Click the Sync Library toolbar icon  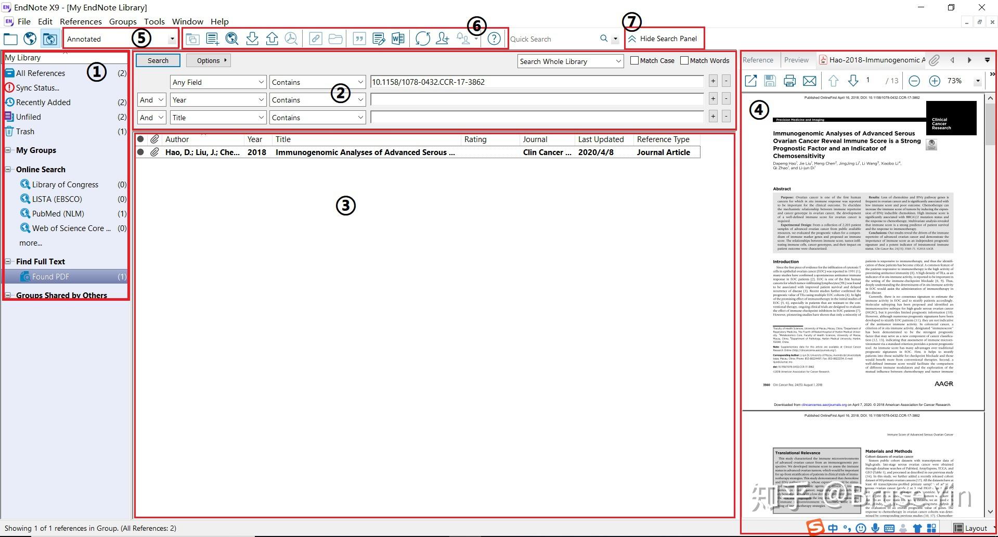pos(423,39)
